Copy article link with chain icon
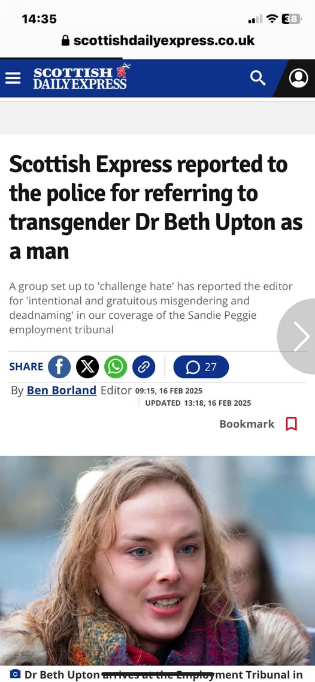315x682 pixels. [144, 367]
